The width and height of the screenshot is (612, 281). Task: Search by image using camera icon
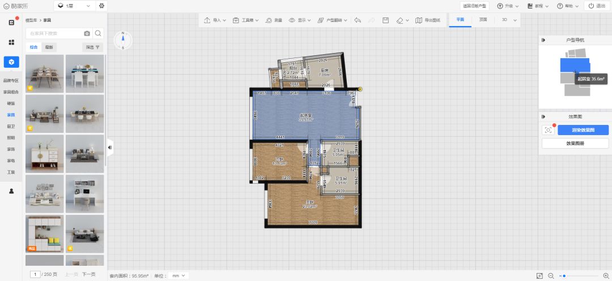coord(87,33)
